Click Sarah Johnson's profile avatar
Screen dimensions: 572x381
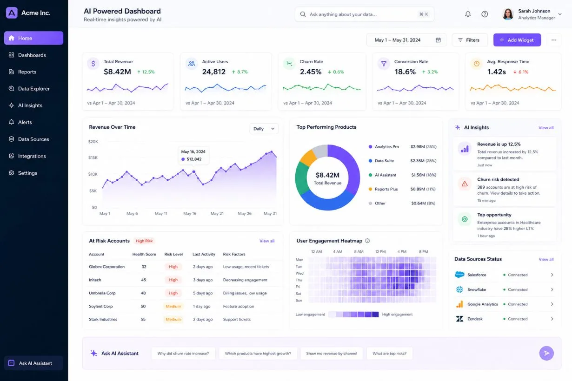(x=508, y=14)
